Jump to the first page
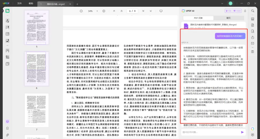260x139 pixels. point(114,11)
